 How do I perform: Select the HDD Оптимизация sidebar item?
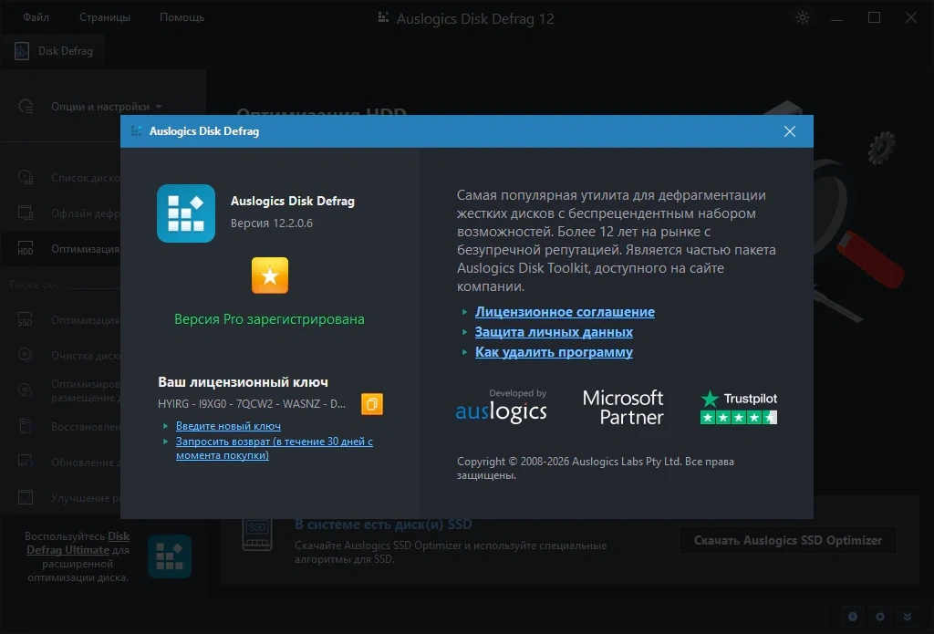[61, 248]
